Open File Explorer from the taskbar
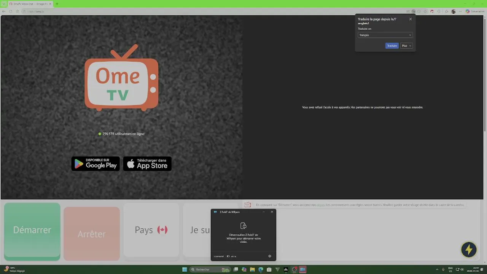The image size is (487, 274). (x=252, y=269)
